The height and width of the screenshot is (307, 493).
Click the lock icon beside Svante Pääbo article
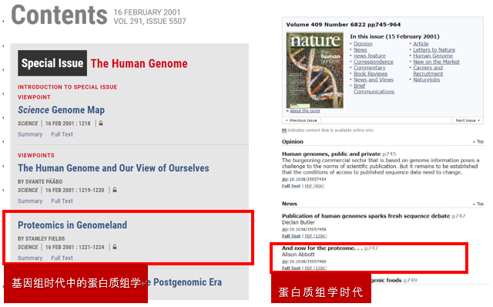coord(115,190)
